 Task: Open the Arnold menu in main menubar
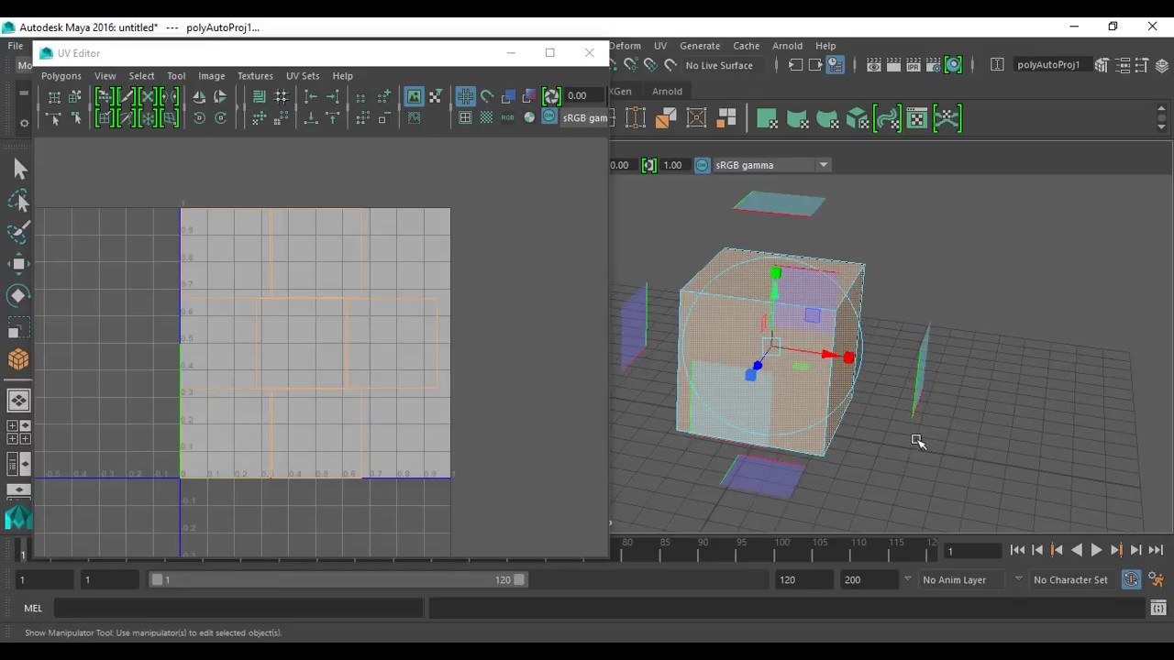click(x=787, y=46)
